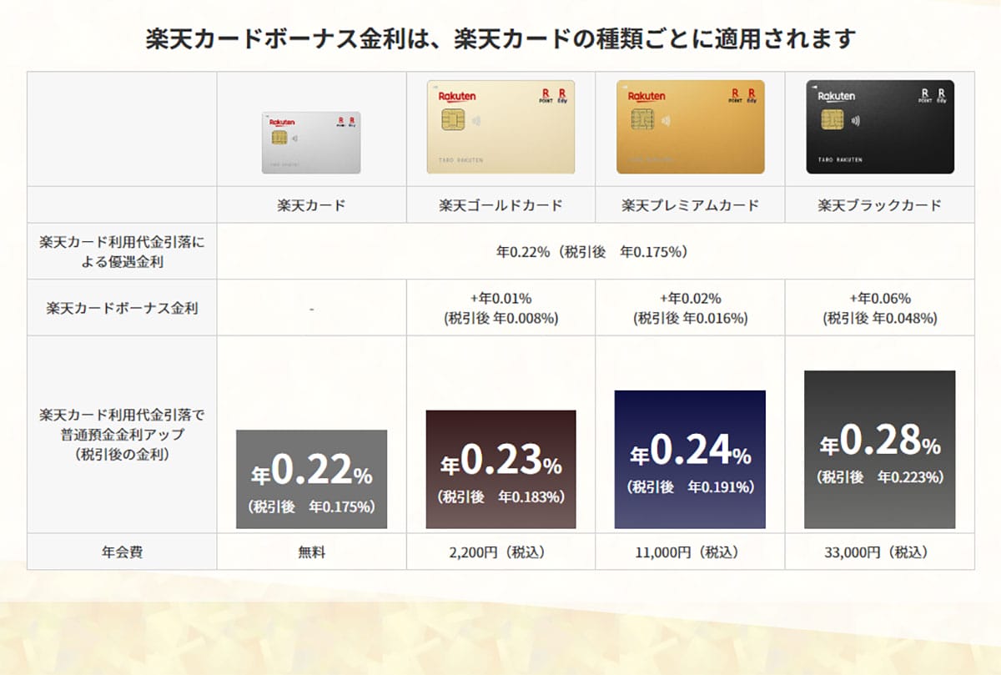
Task: Click the 年0.22%（税引後 年0.175%）preferential rate row
Action: 596,251
